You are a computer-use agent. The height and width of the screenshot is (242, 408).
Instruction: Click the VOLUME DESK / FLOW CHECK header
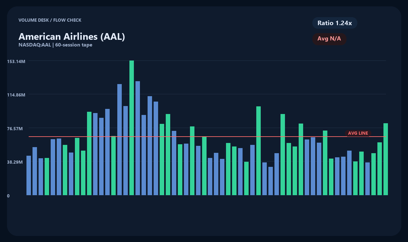coord(50,20)
